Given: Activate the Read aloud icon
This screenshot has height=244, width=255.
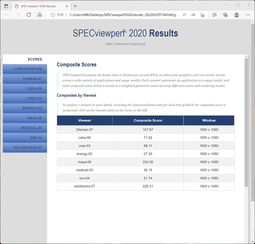Looking at the screenshot, I should coord(184,15).
